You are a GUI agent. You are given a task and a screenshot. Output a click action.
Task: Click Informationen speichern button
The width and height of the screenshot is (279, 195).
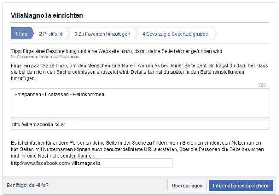(x=240, y=186)
